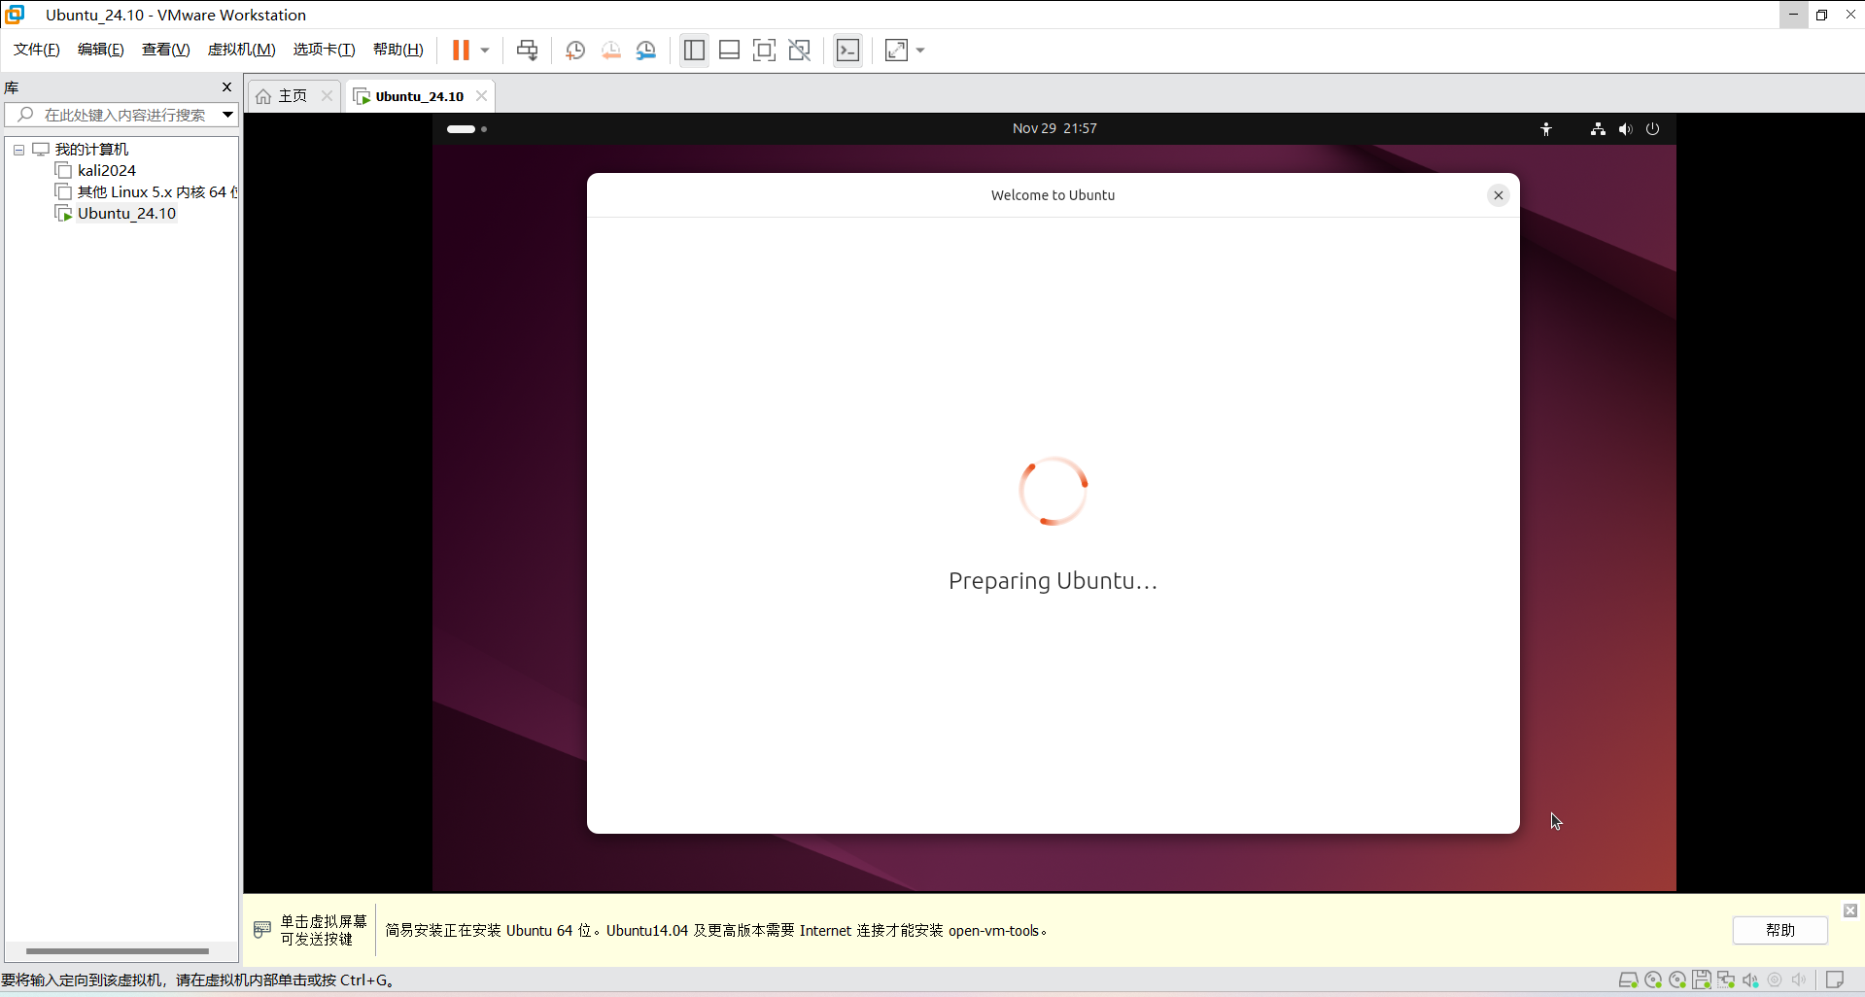
Task: Open the 编辑(E) menu
Action: pos(101,50)
